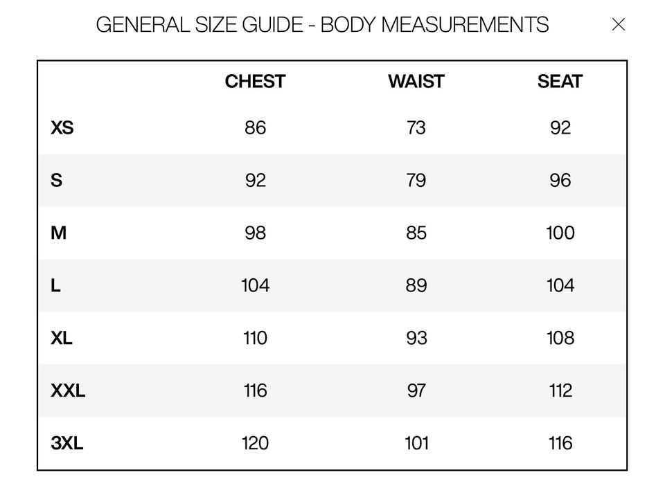
Task: Click M waist value 85
Action: [x=416, y=233]
